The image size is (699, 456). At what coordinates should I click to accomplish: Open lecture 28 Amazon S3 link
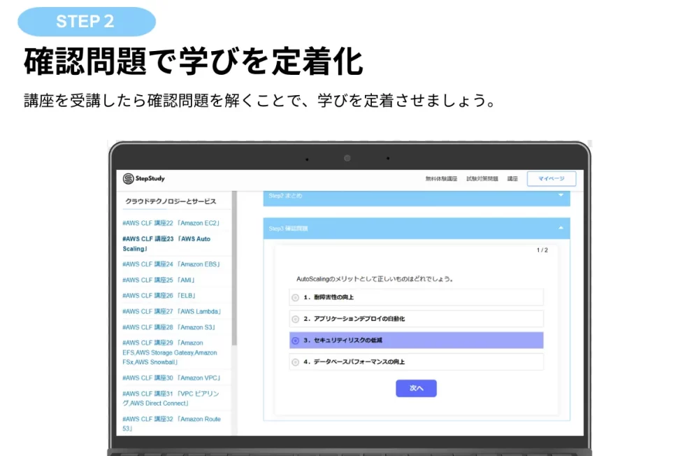point(168,327)
